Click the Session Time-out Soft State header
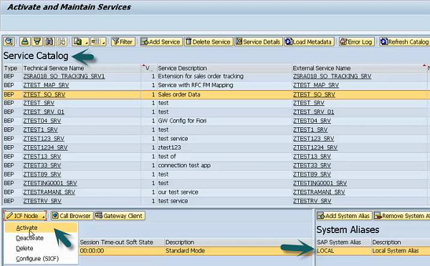The height and width of the screenshot is (266, 430). click(122, 242)
